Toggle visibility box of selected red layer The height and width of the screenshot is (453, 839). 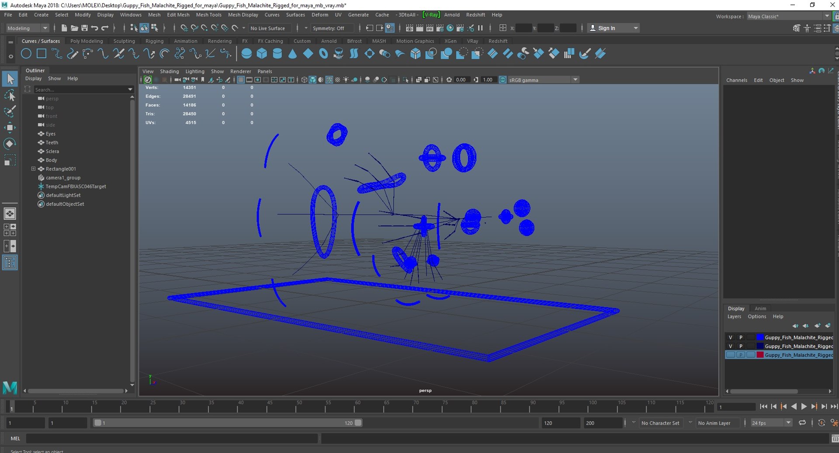pos(730,355)
